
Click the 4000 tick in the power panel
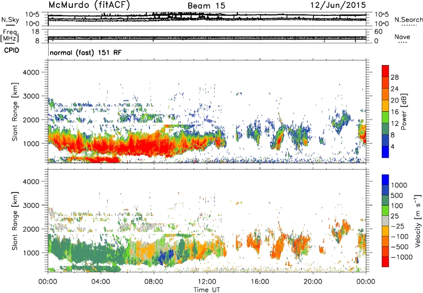31,72
